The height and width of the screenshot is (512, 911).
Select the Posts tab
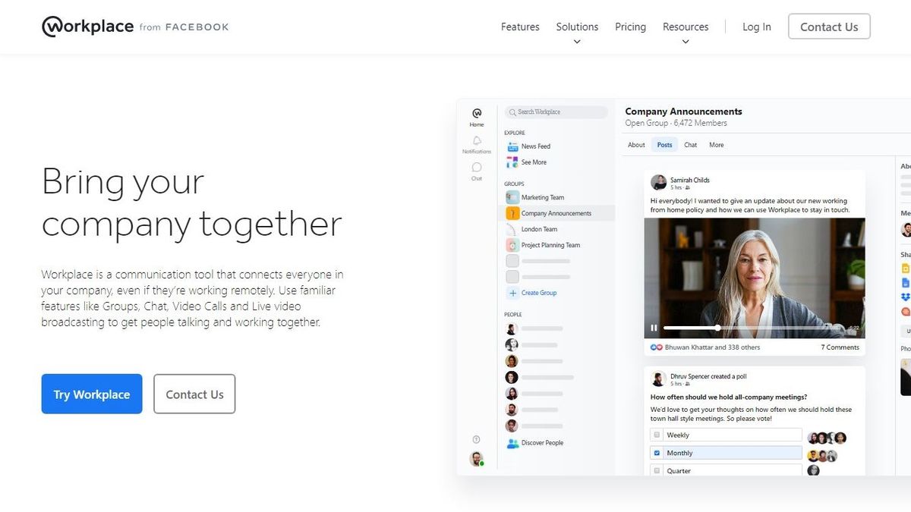click(x=664, y=144)
